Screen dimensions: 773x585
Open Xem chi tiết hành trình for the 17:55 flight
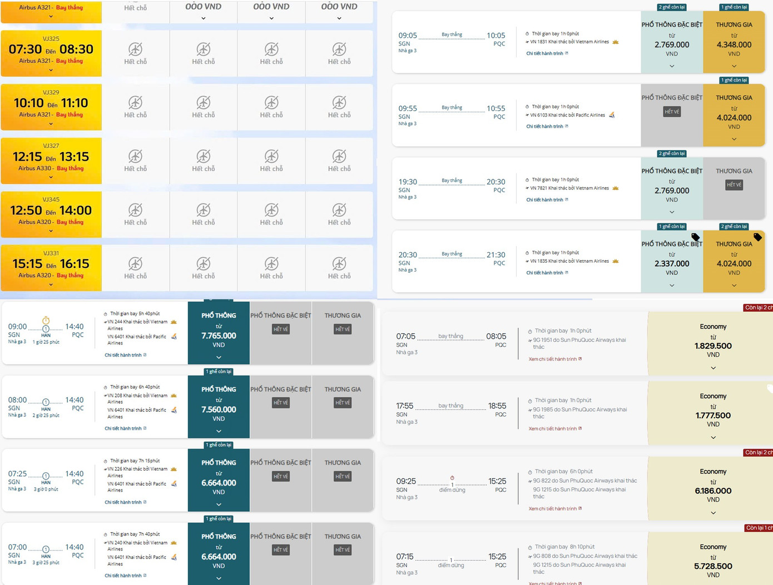(554, 429)
